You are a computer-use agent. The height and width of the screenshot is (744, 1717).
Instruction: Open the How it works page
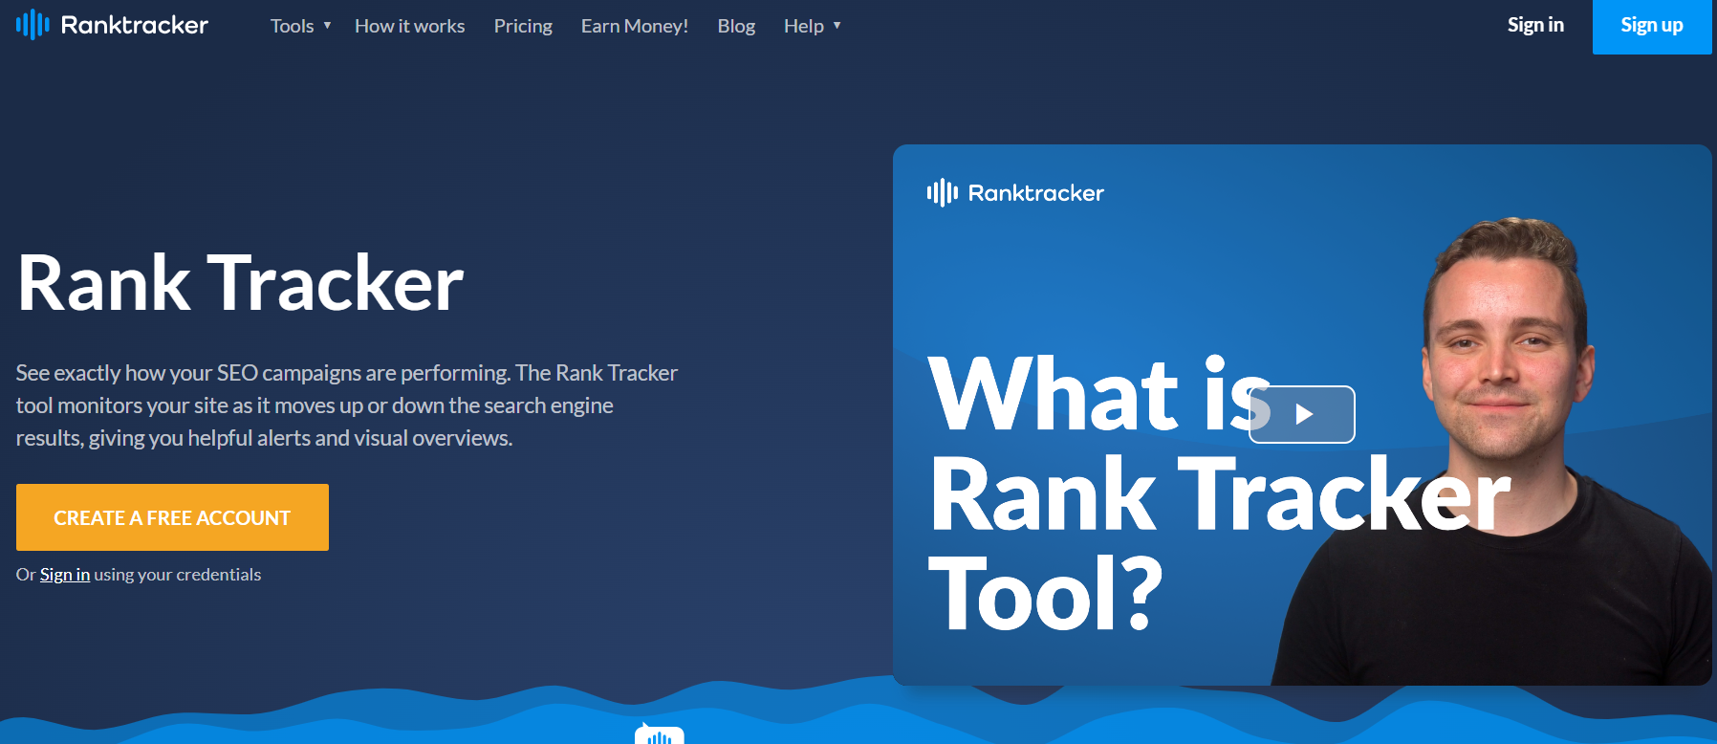point(410,26)
